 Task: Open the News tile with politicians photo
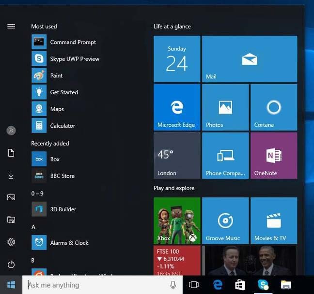pyautogui.click(x=250, y=261)
